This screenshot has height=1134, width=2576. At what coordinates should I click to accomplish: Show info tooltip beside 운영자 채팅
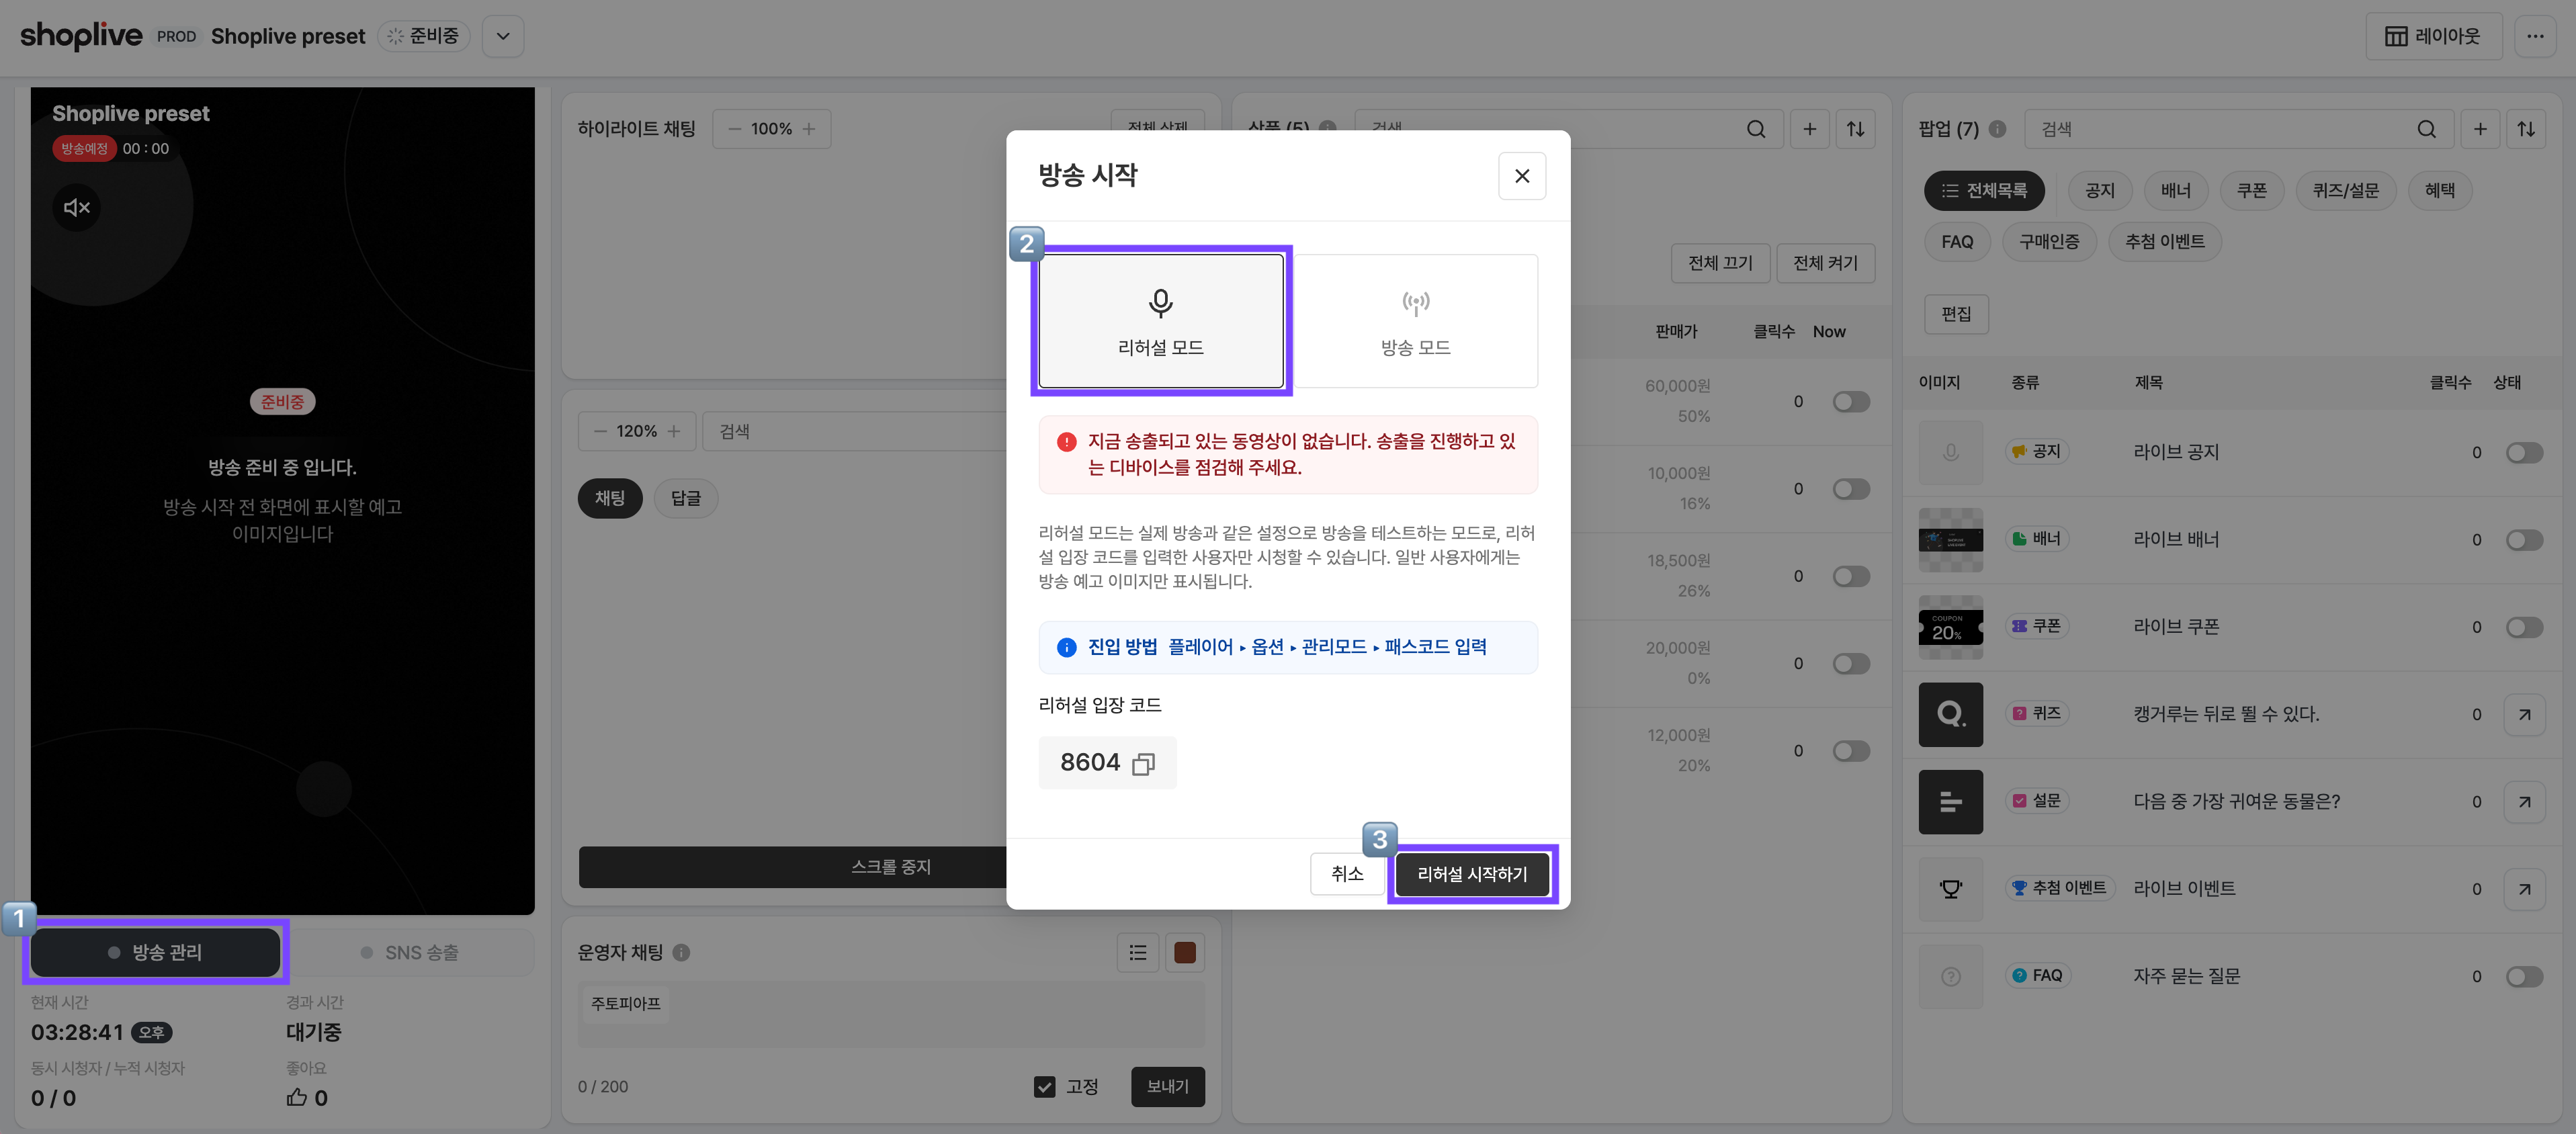click(x=681, y=952)
